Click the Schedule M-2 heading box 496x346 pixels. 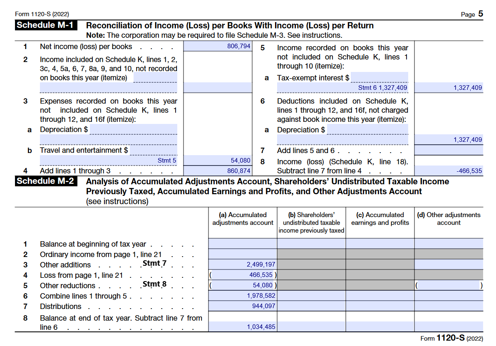click(x=46, y=181)
